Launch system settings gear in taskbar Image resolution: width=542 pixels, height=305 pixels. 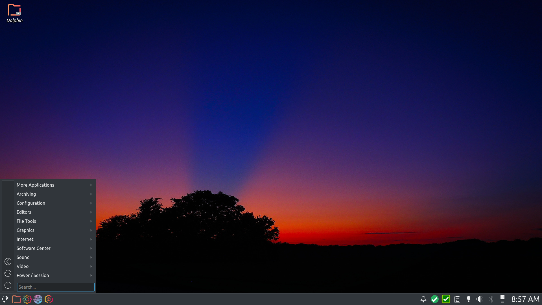pos(27,299)
